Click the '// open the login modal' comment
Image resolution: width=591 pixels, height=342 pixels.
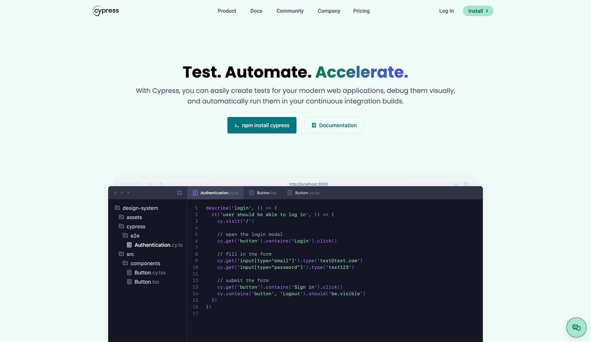tap(250, 234)
